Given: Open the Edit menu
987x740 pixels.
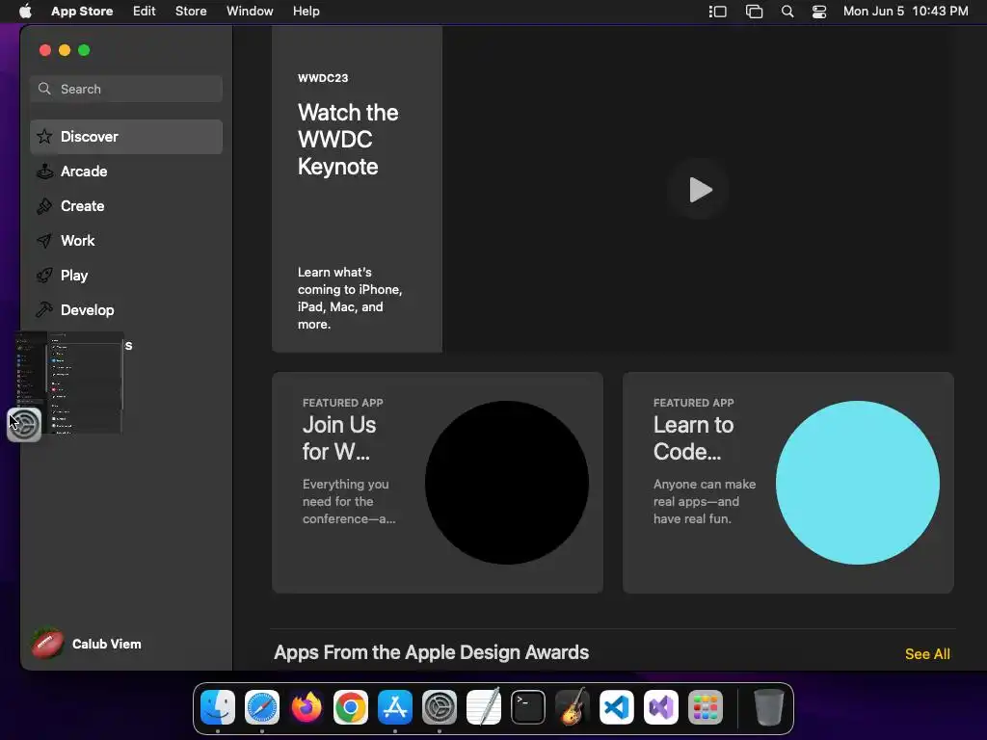Looking at the screenshot, I should [145, 11].
